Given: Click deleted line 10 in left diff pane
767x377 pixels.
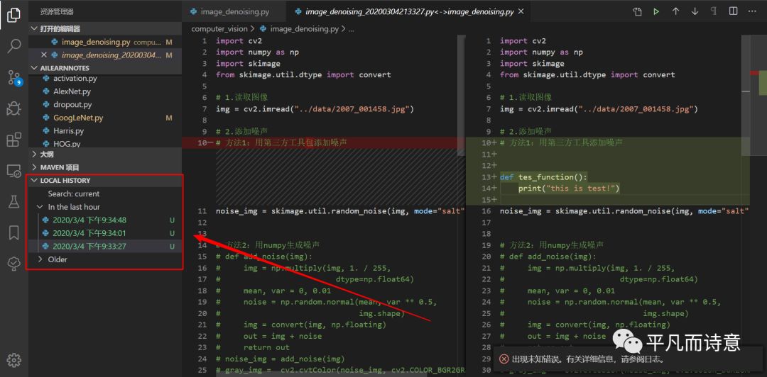Looking at the screenshot, I should tap(323, 142).
